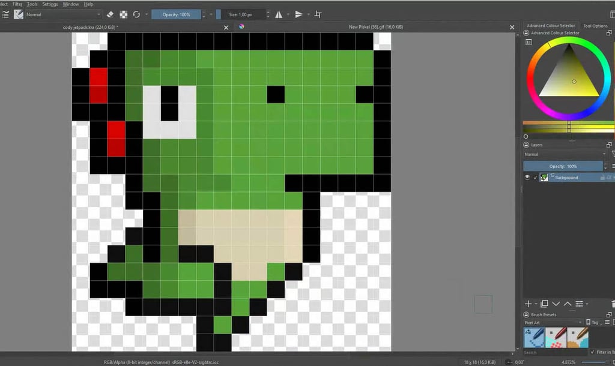
Task: Switch to Advanced Colour Selector tab
Action: coord(551,25)
